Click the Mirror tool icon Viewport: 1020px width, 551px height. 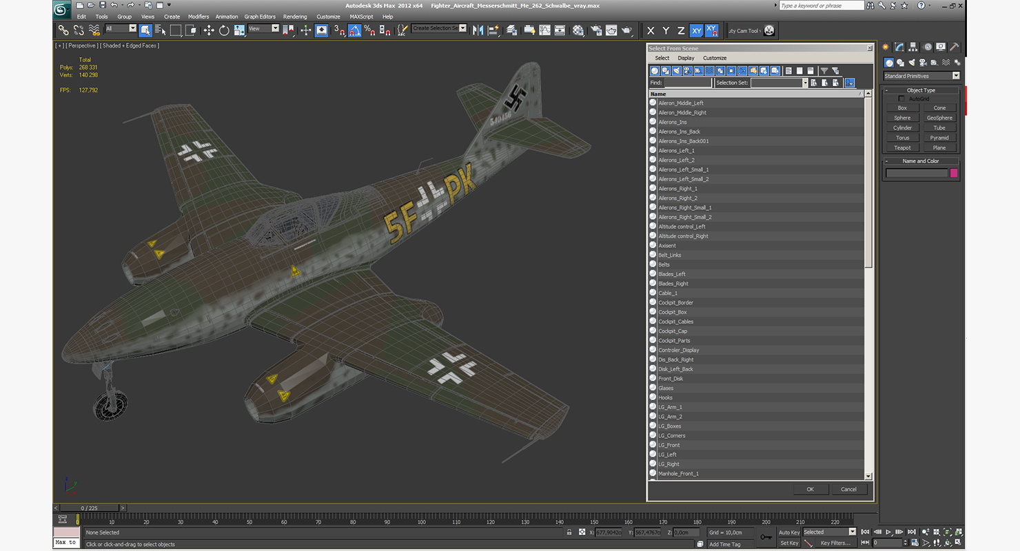[478, 30]
